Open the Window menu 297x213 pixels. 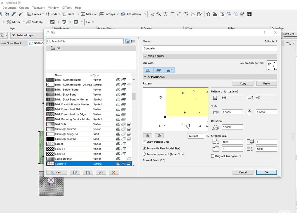(54, 7)
